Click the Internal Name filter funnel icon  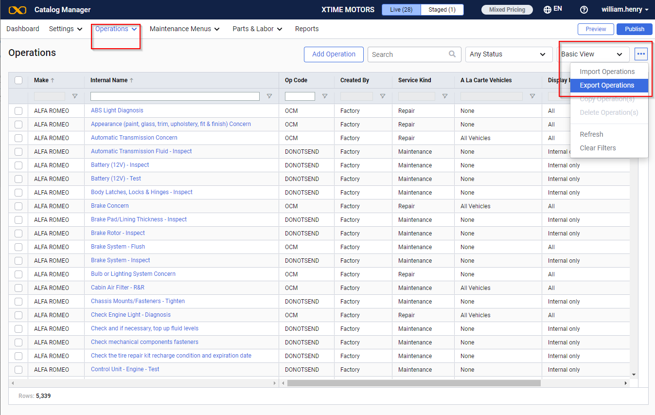point(269,96)
